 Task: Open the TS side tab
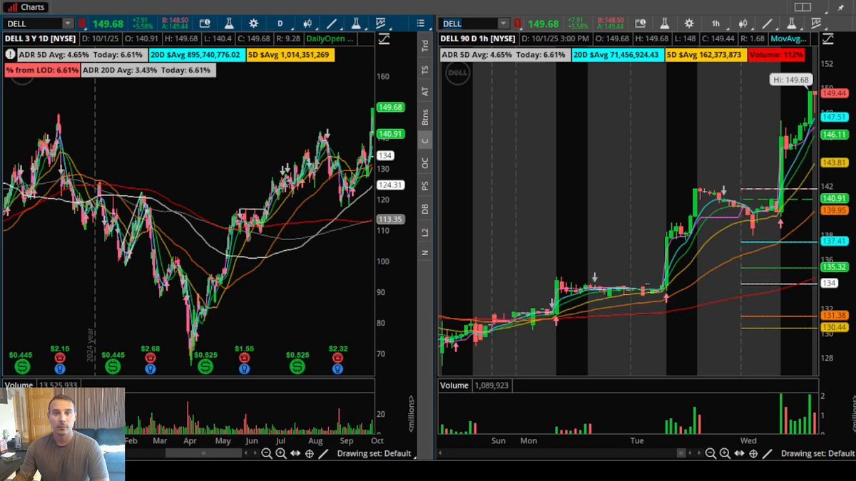[425, 70]
